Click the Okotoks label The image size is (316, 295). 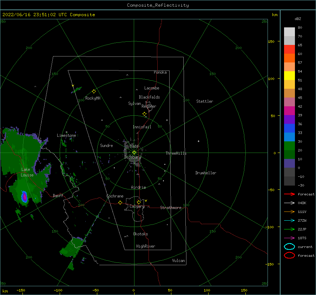click(x=140, y=234)
